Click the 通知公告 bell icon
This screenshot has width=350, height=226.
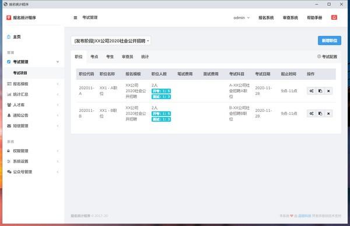(x=9, y=115)
